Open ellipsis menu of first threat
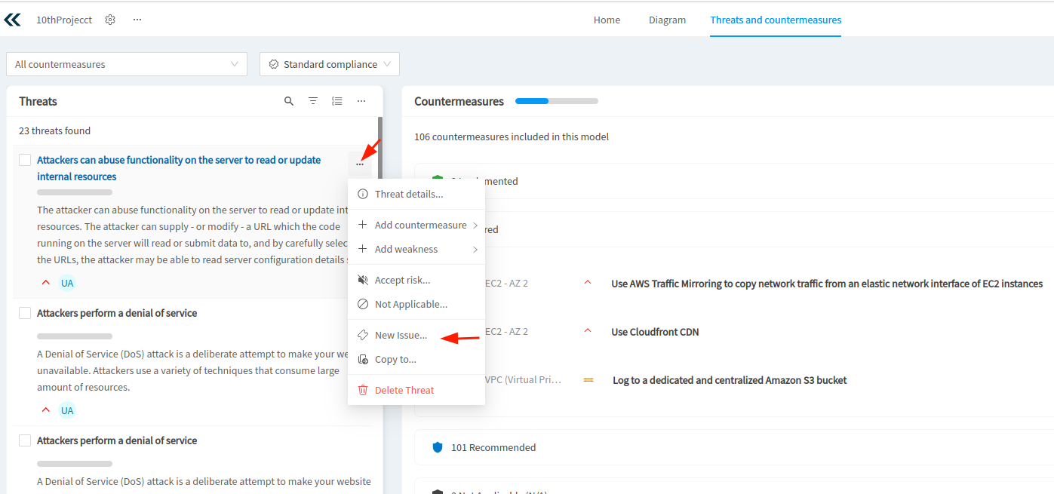The image size is (1054, 494). (360, 164)
